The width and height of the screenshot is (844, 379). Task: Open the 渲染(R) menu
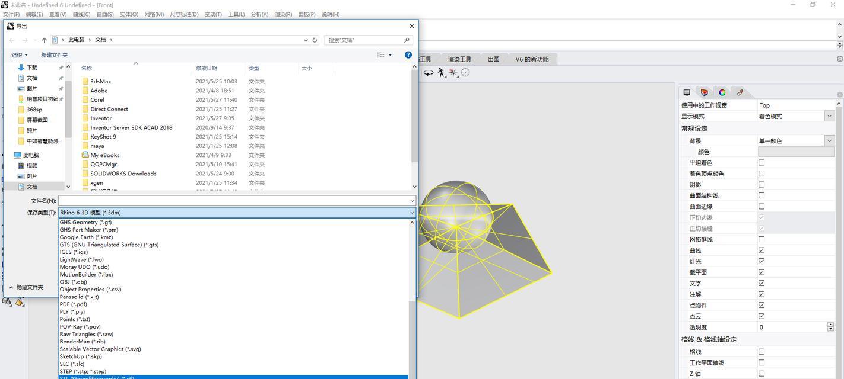click(283, 14)
